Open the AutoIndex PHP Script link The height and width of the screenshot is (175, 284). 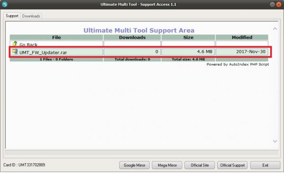[249, 65]
